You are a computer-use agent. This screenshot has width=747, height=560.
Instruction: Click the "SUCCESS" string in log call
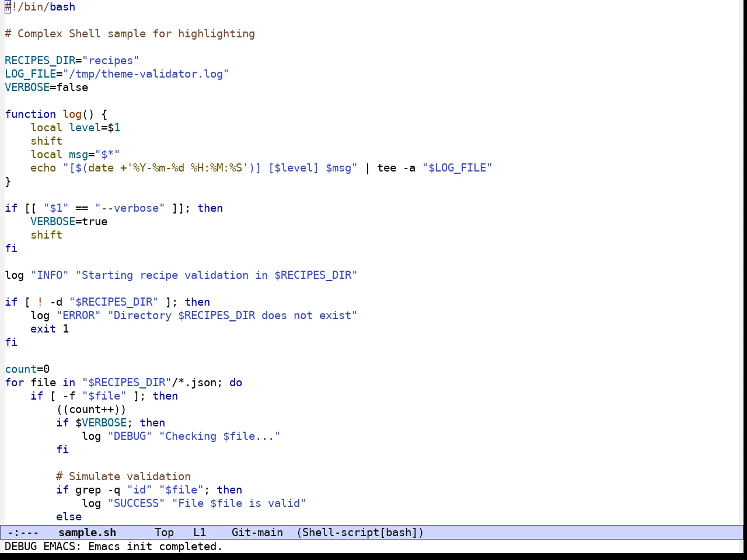(x=137, y=503)
